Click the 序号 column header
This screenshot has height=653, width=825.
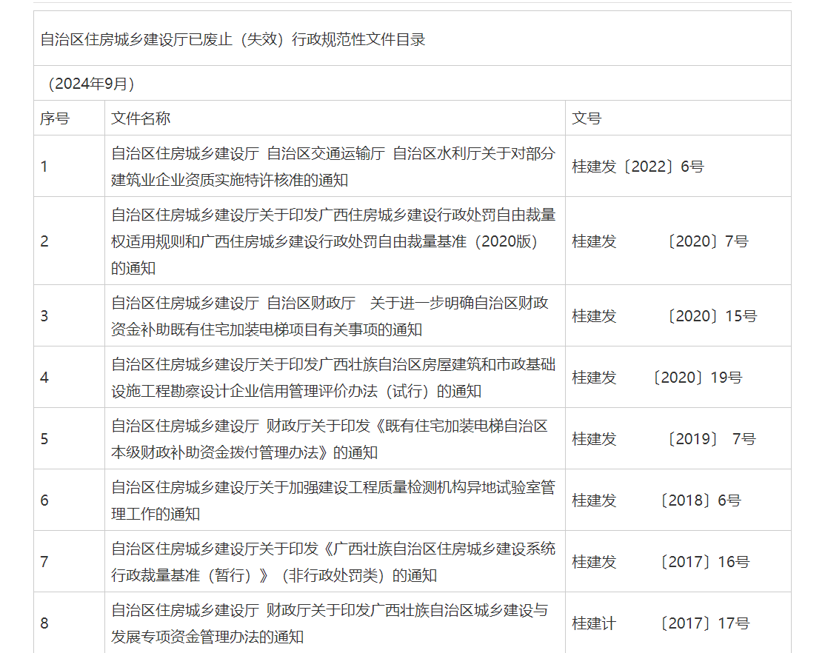coord(55,118)
